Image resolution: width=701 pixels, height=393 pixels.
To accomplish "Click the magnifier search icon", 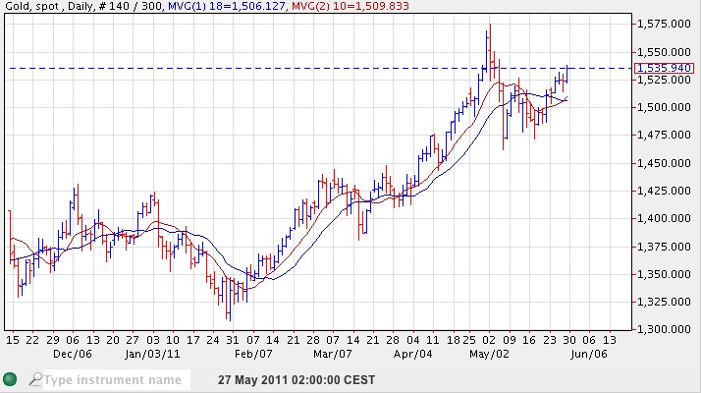I will pyautogui.click(x=35, y=379).
